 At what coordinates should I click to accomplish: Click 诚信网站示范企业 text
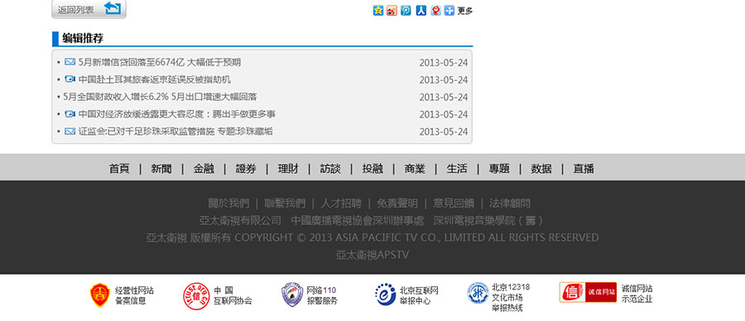[x=637, y=294]
